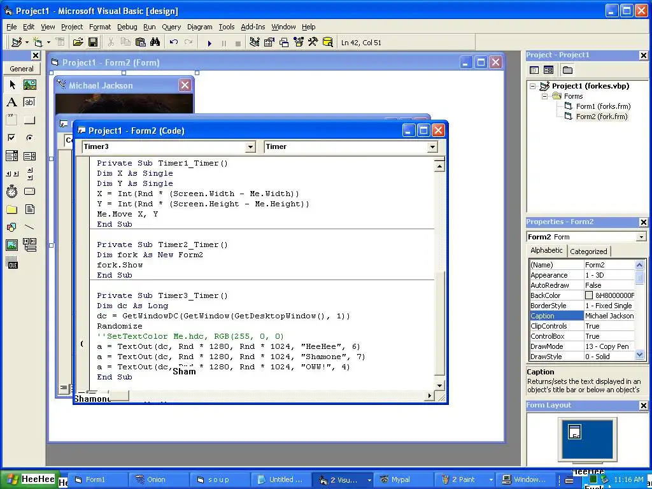Click the Save Project floppy icon
The width and height of the screenshot is (652, 489).
[x=93, y=43]
